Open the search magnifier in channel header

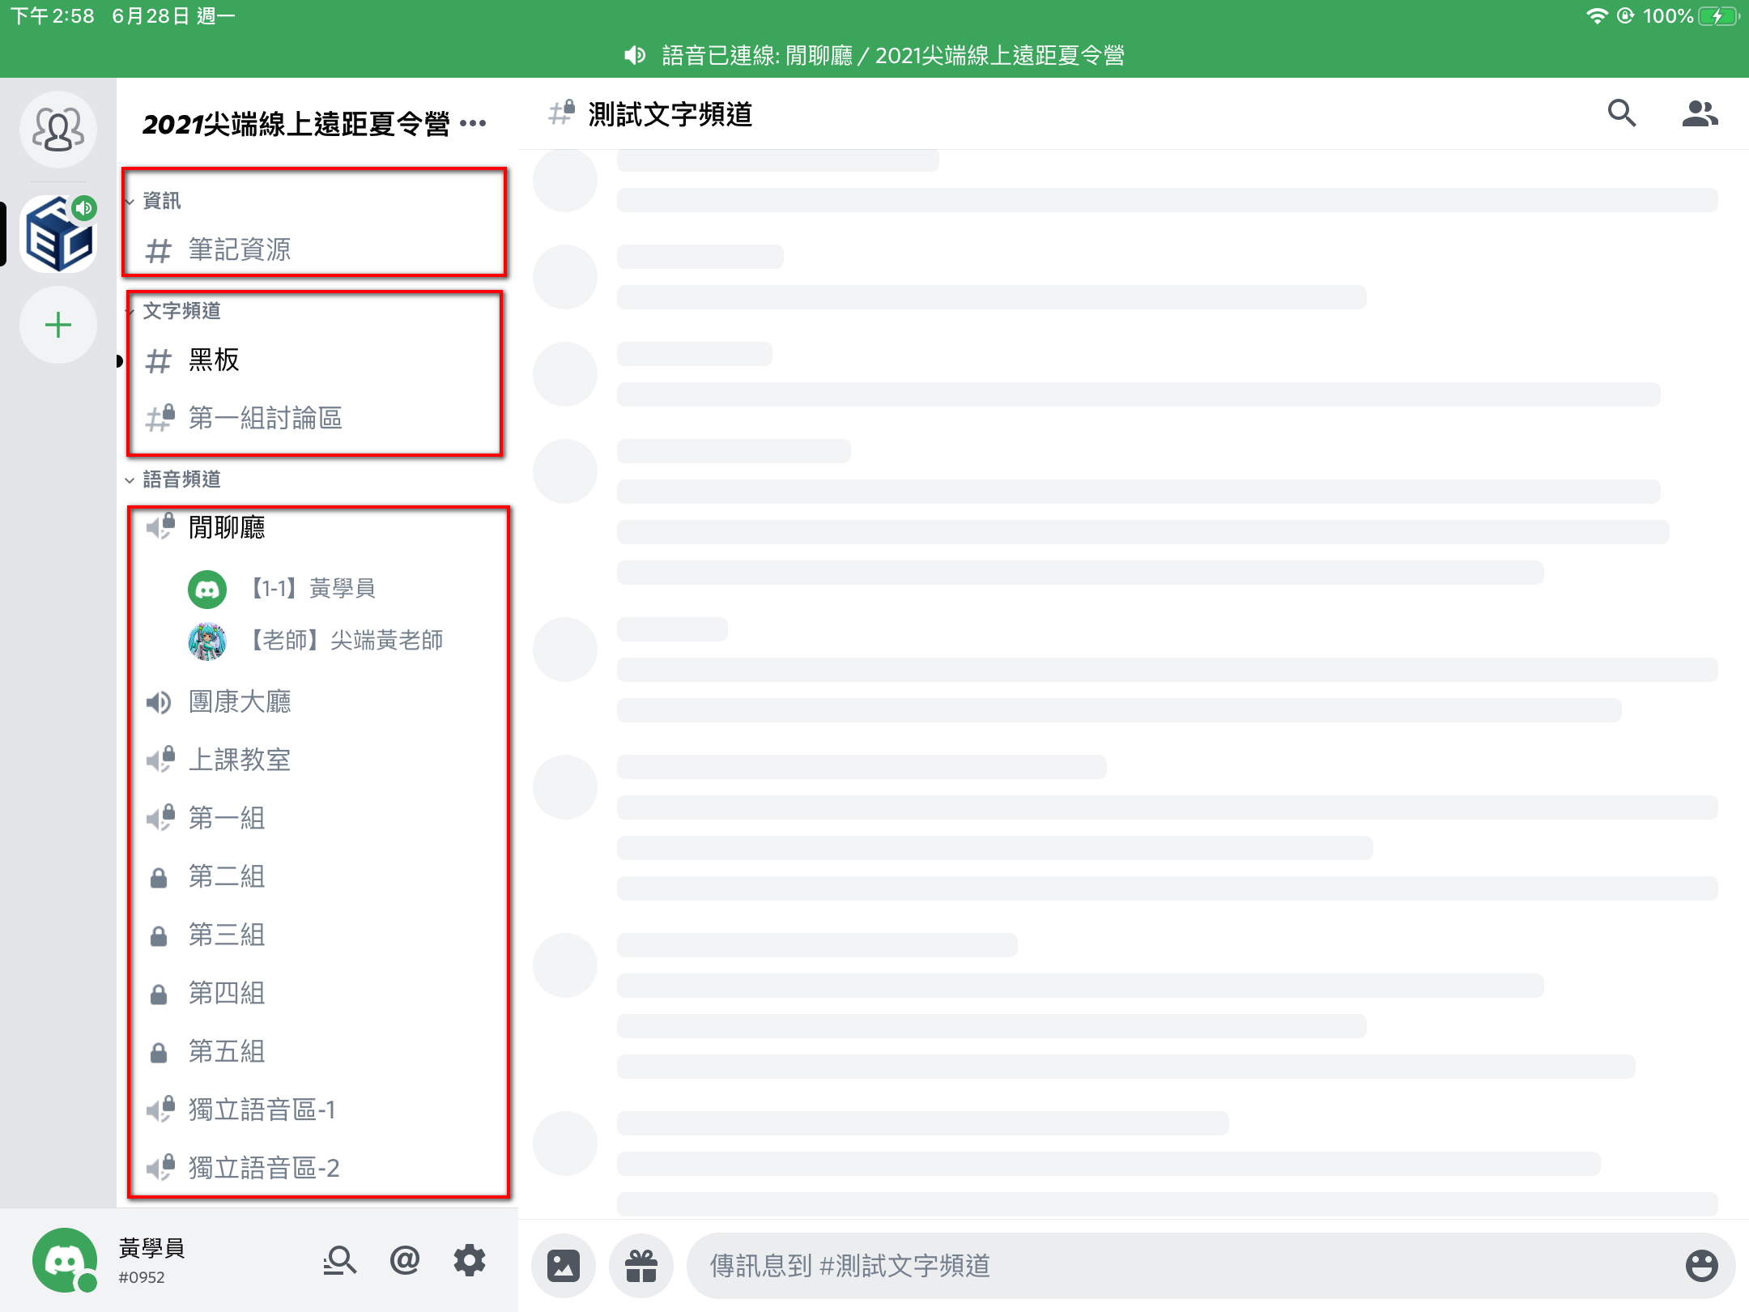pyautogui.click(x=1621, y=114)
